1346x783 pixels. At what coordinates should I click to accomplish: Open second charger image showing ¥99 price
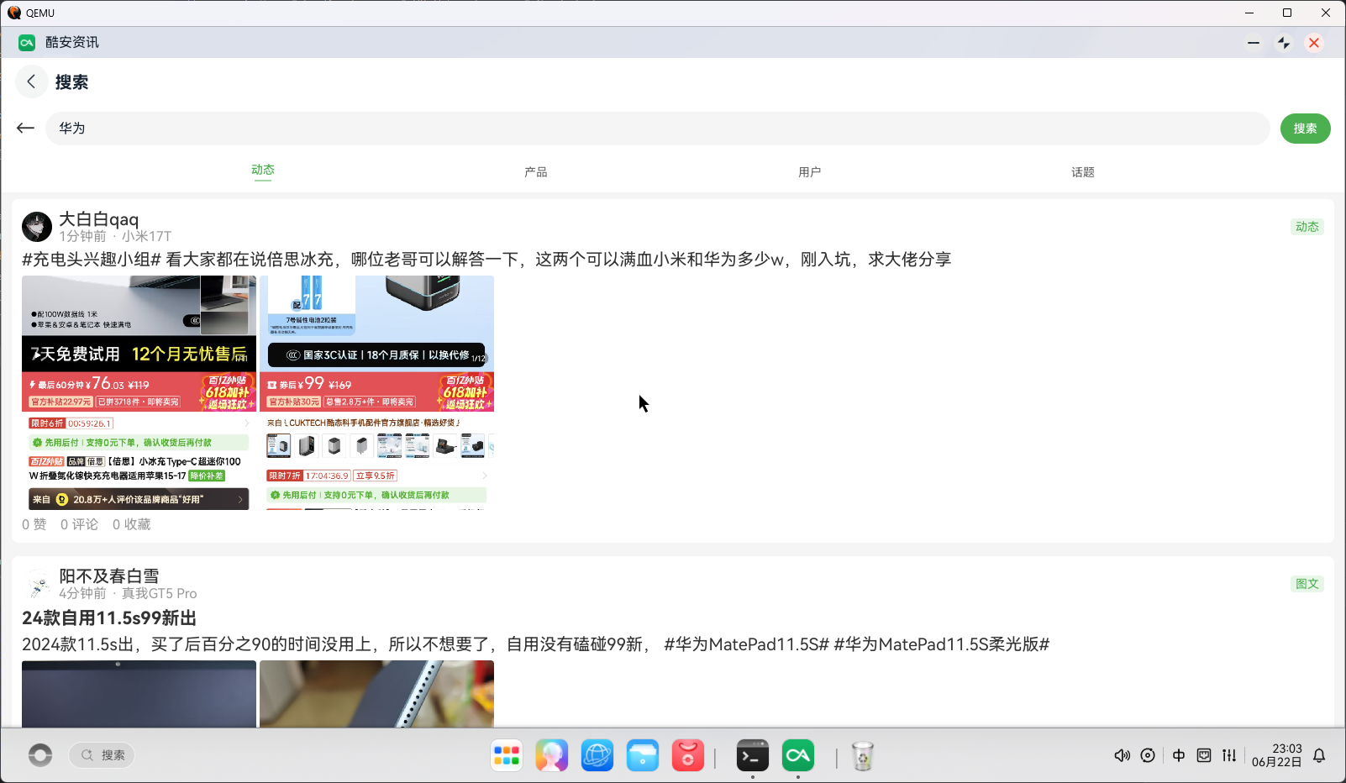(x=376, y=392)
